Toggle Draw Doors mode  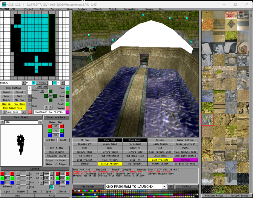[135, 140]
